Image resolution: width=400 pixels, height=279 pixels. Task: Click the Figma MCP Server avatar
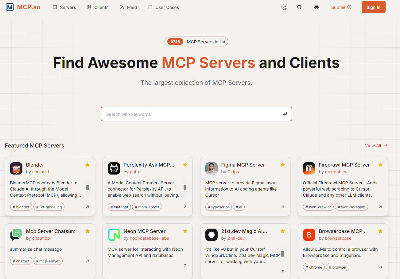tap(212, 168)
